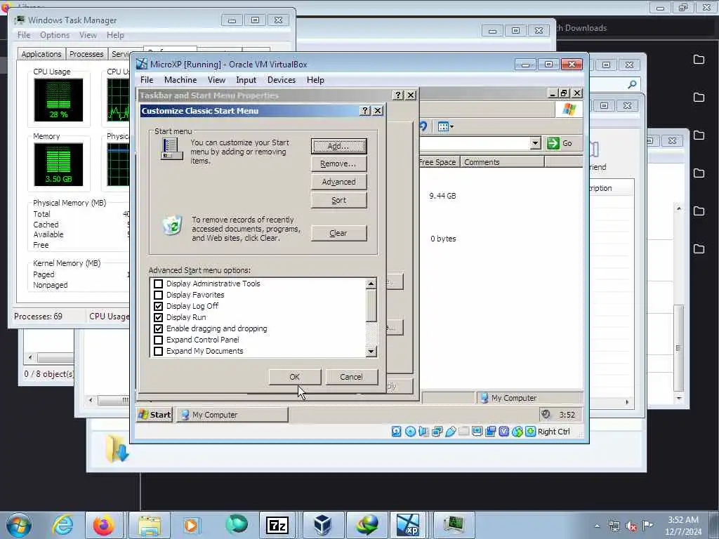Click the Free Space column header
The height and width of the screenshot is (539, 719).
[x=439, y=162]
